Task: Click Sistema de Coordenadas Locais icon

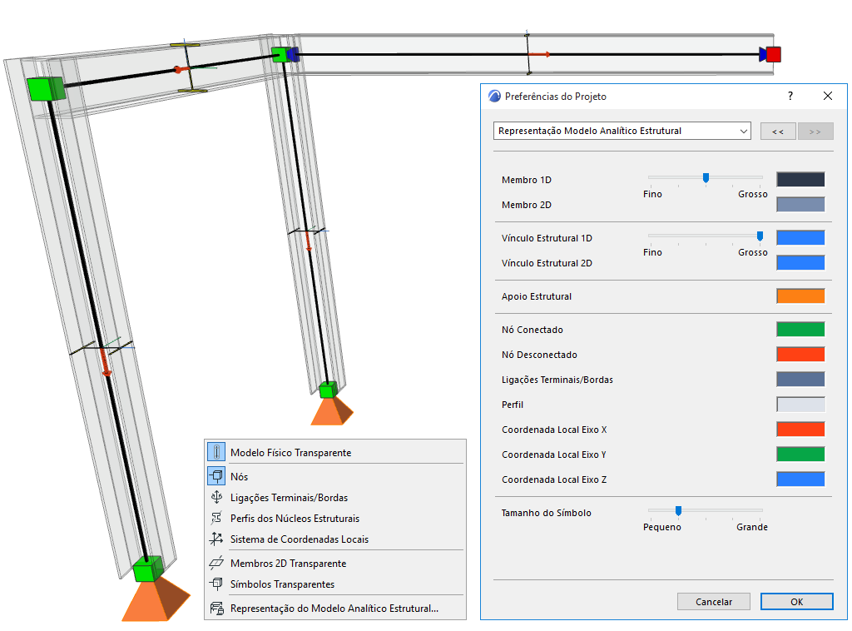Action: point(216,539)
